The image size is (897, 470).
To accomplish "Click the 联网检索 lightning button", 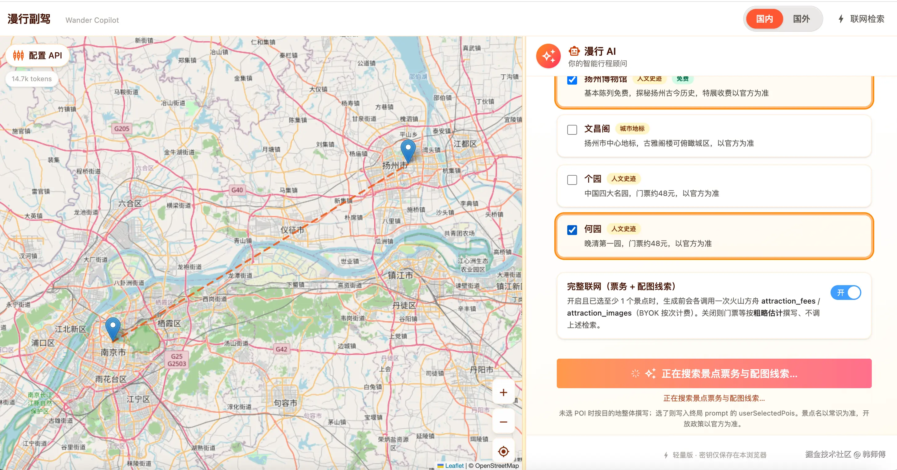I will 861,19.
